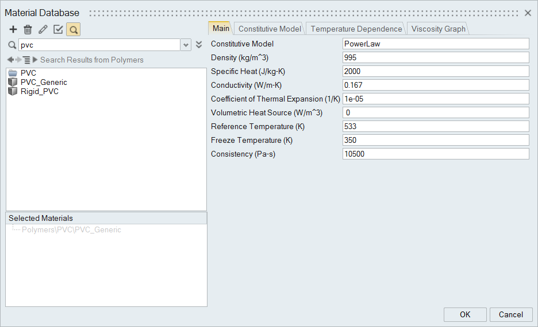The image size is (538, 327).
Task: Click the checkmark select material icon
Action: point(58,29)
